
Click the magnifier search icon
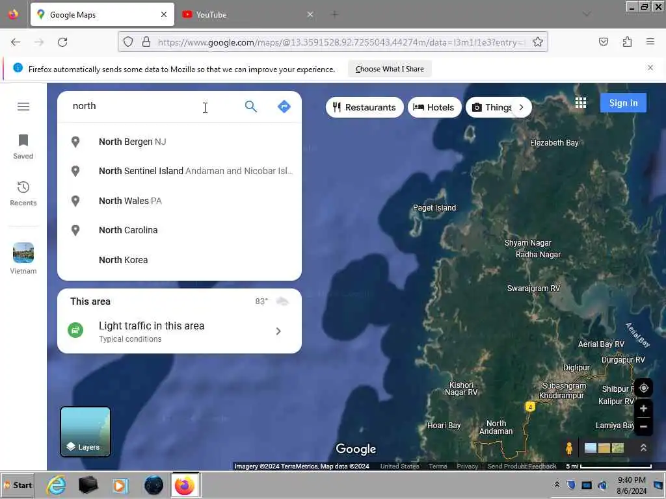point(250,107)
